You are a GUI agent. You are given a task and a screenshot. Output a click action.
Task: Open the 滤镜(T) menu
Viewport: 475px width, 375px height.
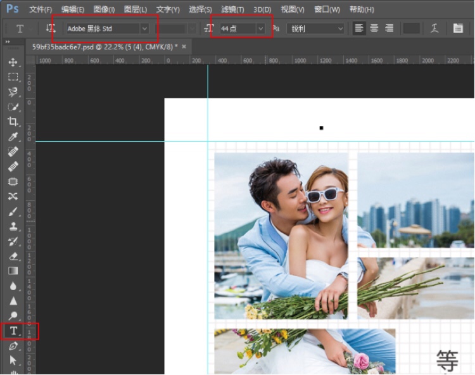[232, 10]
